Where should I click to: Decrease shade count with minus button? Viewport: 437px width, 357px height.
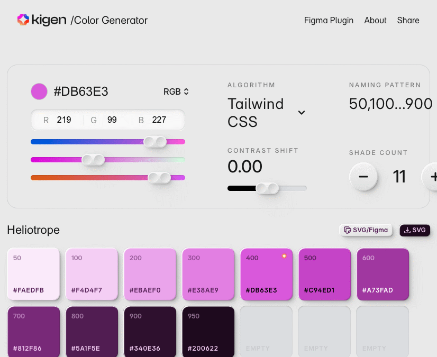point(363,177)
